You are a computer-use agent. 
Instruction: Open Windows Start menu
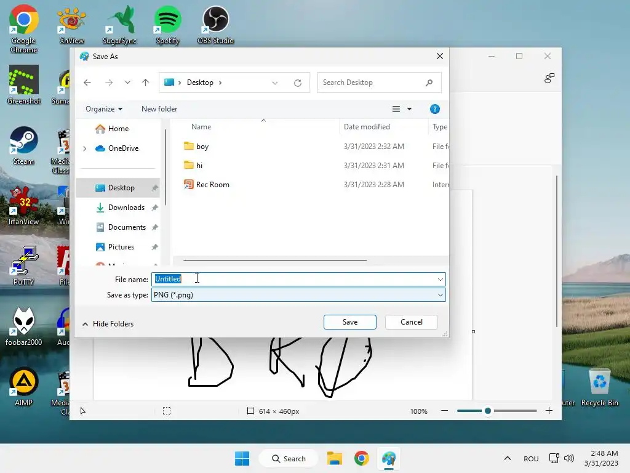click(x=242, y=458)
